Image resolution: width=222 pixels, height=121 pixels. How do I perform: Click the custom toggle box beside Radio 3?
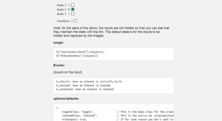click(x=73, y=14)
